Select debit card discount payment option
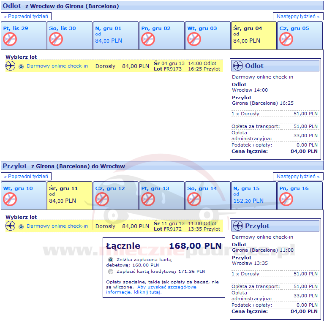324x321 pixels. pyautogui.click(x=111, y=259)
